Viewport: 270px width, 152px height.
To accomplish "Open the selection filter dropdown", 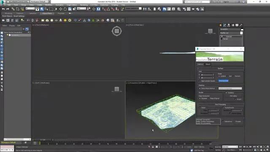I will 30,8.
